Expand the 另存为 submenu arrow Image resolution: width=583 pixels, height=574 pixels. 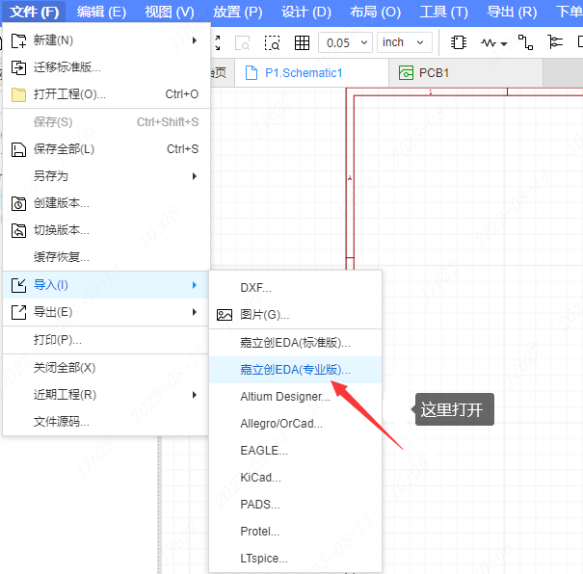click(194, 176)
